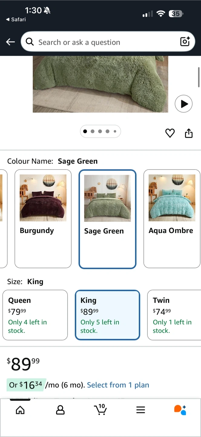The height and width of the screenshot is (437, 201).
Task: Open the hamburger menu tab
Action: [140, 410]
